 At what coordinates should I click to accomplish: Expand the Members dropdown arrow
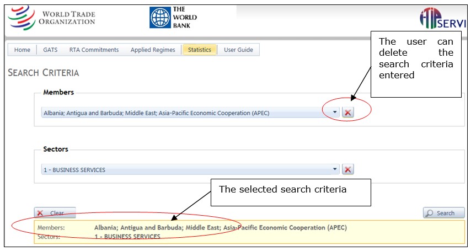(x=335, y=112)
